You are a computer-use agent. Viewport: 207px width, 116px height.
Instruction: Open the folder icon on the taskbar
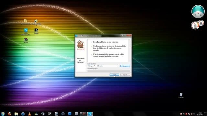[x=16, y=114]
